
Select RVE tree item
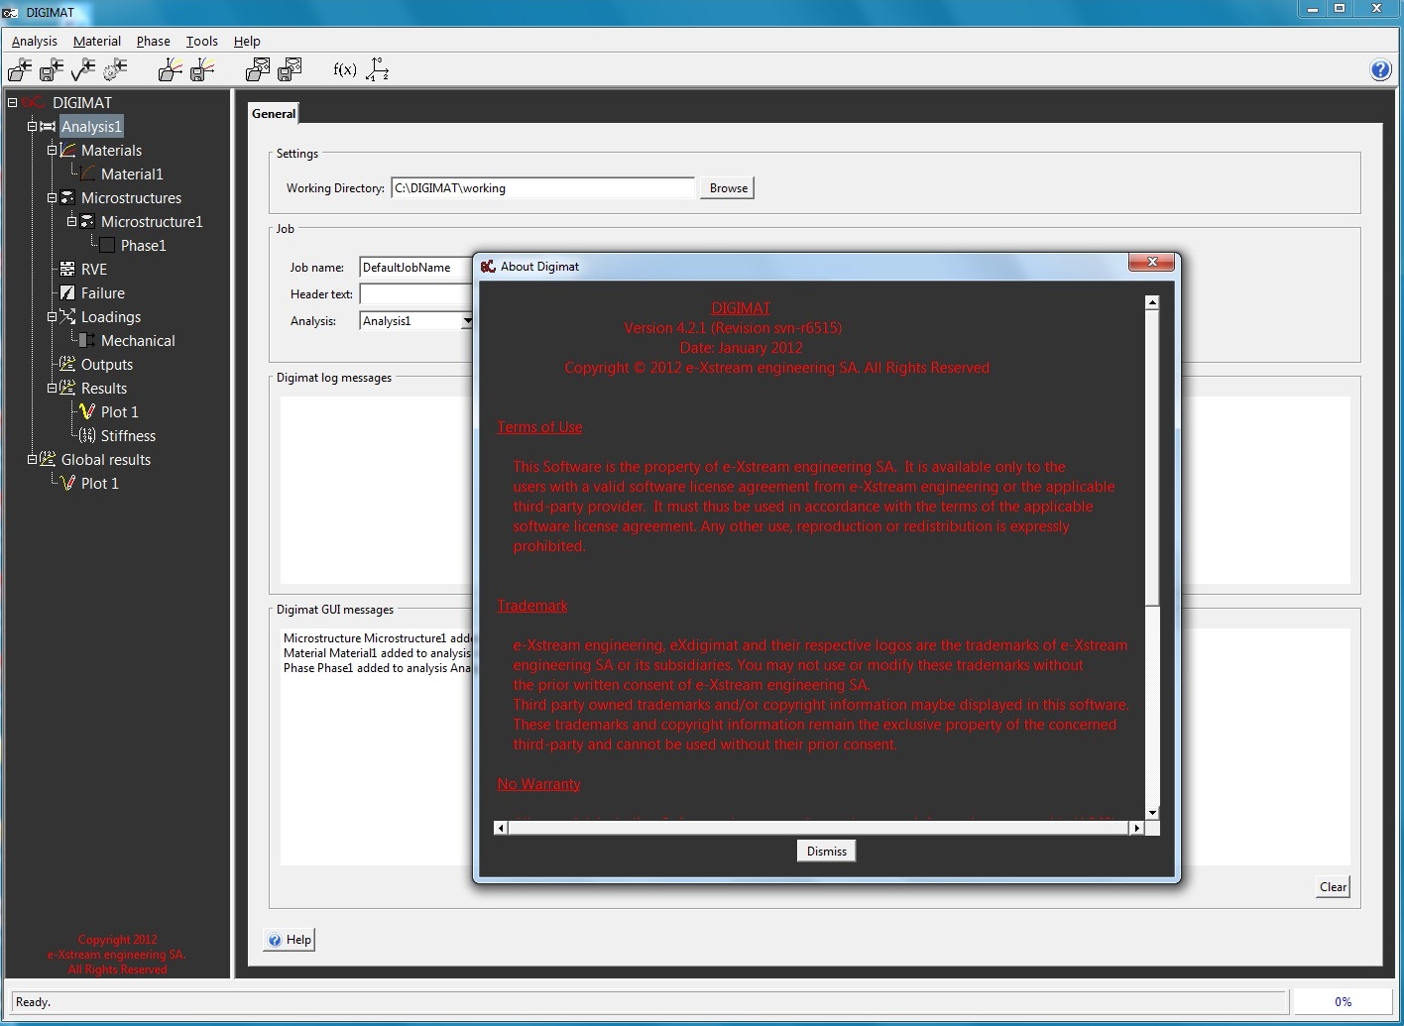click(94, 270)
